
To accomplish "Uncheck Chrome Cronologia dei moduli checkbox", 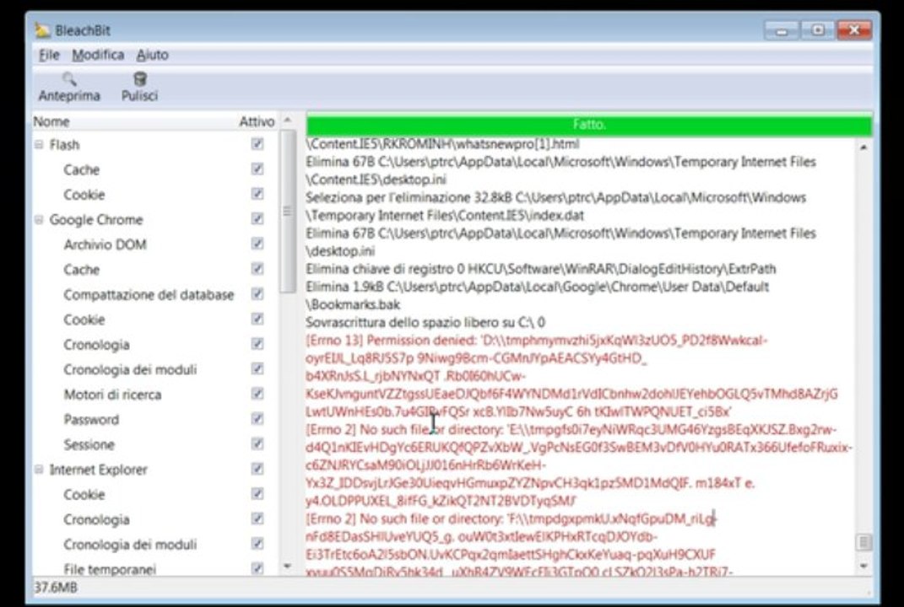I will pos(257,368).
